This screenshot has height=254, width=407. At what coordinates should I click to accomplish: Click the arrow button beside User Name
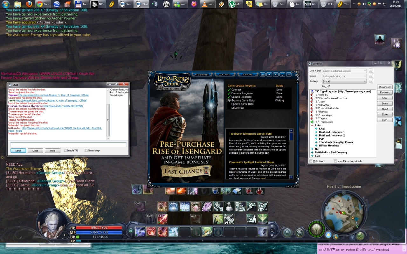click(371, 71)
